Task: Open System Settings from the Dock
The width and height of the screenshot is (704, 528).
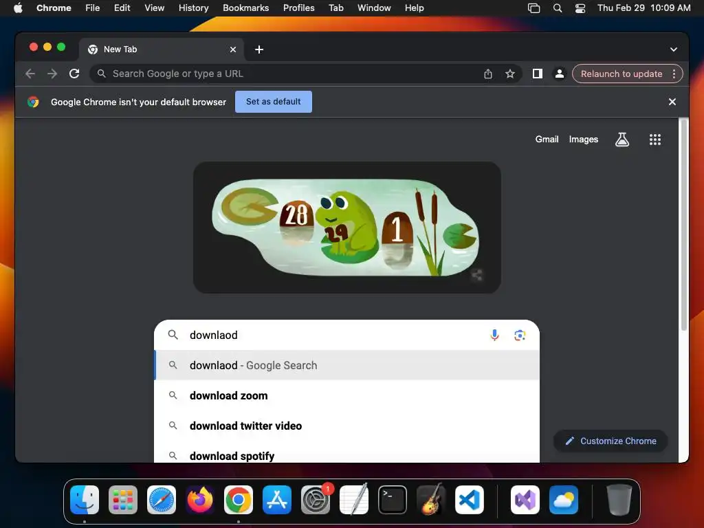Action: click(x=315, y=500)
